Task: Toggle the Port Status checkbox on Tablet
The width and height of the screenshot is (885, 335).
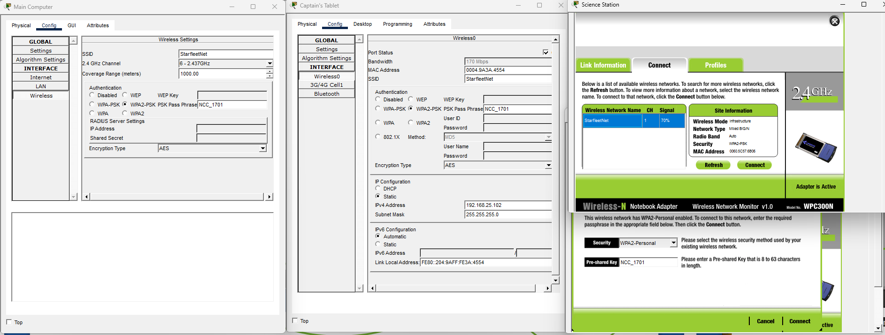Action: point(546,52)
